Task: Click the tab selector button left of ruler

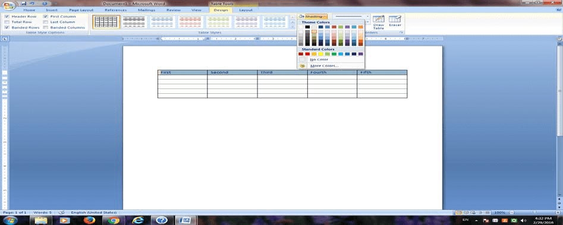Action: (5, 39)
